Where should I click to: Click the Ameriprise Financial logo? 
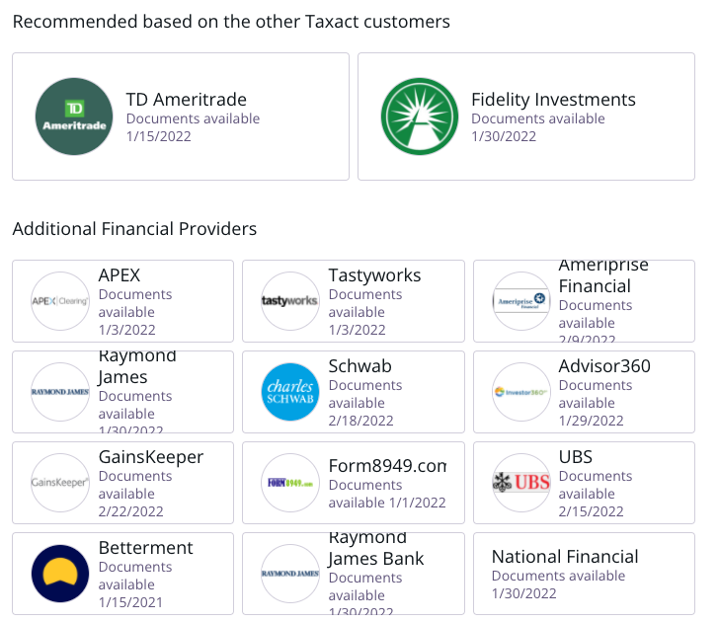click(521, 301)
